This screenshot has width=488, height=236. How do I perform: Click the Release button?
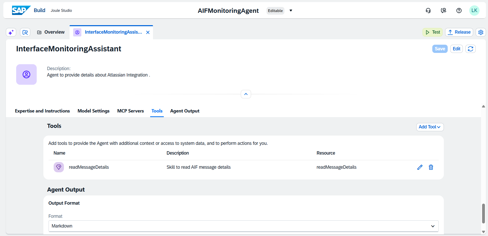pyautogui.click(x=459, y=32)
